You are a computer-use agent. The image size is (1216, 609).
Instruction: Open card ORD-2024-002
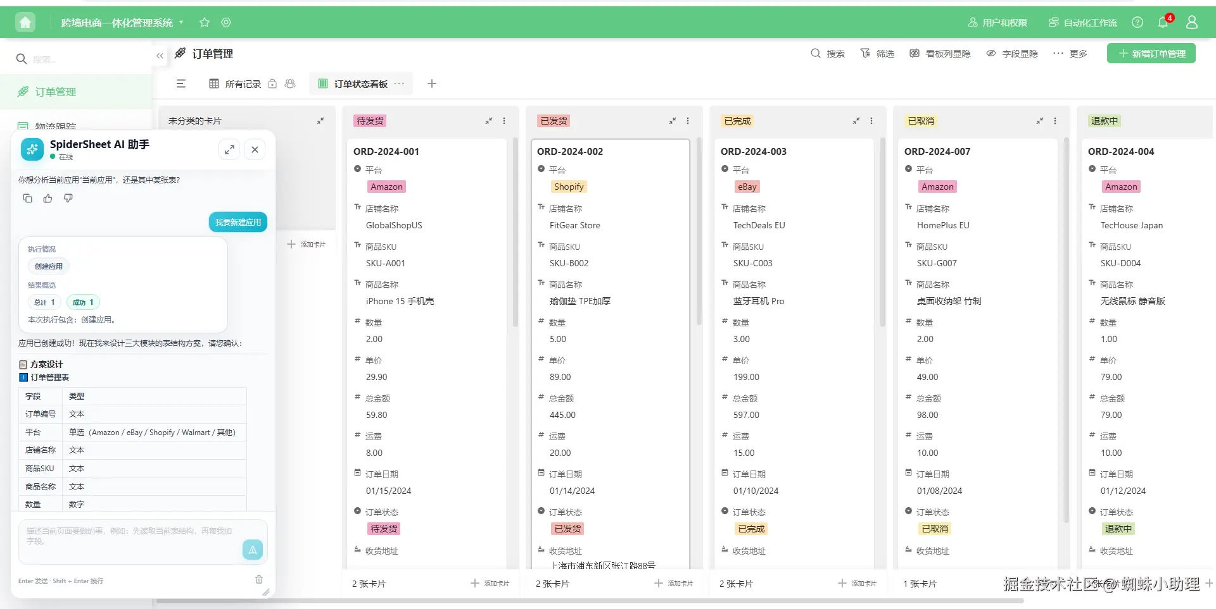(611, 354)
